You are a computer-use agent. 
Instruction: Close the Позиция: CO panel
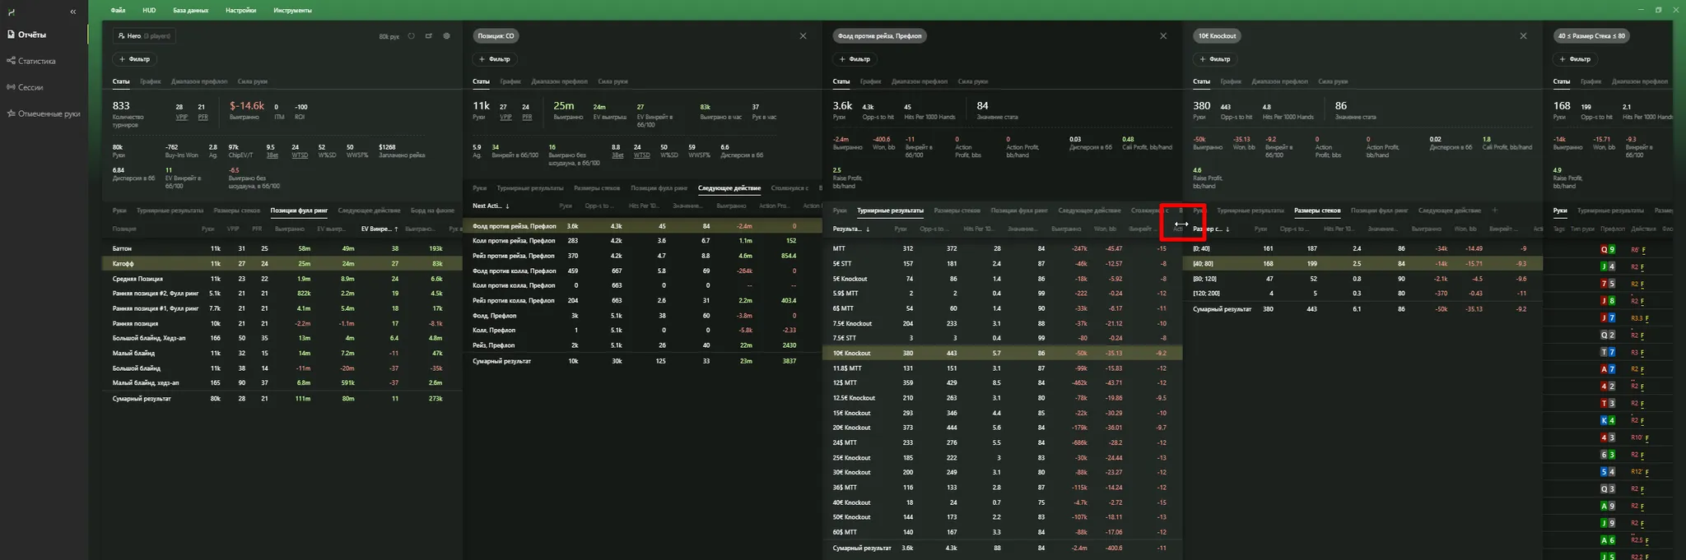pos(803,36)
